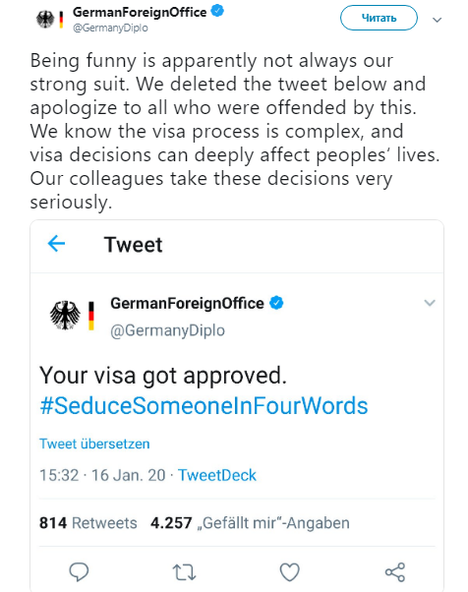Image resolution: width=468 pixels, height=592 pixels.
Task: Click the top verified badge checkmark
Action: coord(217,11)
